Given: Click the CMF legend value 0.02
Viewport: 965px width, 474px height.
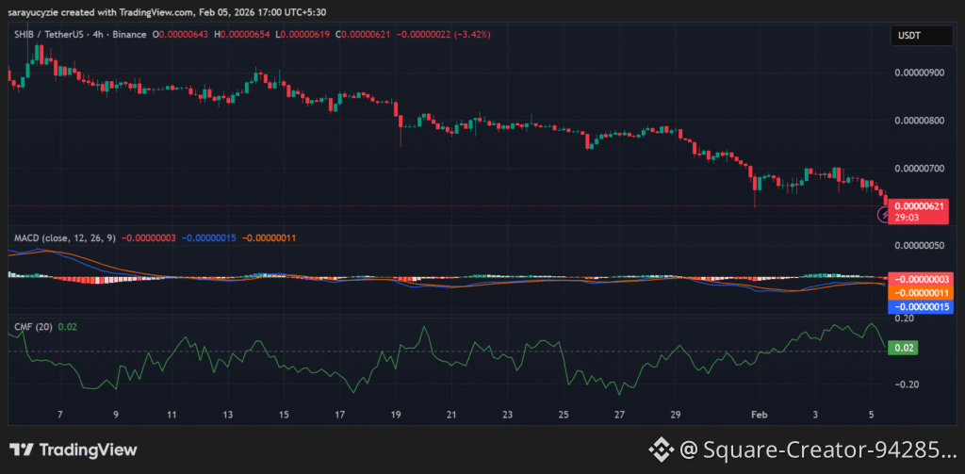Looking at the screenshot, I should pyautogui.click(x=67, y=327).
